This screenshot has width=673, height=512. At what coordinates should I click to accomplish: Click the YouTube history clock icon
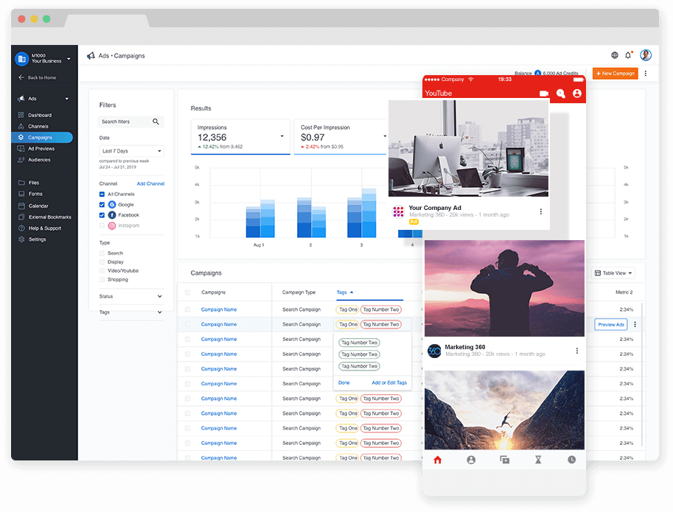pos(572,460)
